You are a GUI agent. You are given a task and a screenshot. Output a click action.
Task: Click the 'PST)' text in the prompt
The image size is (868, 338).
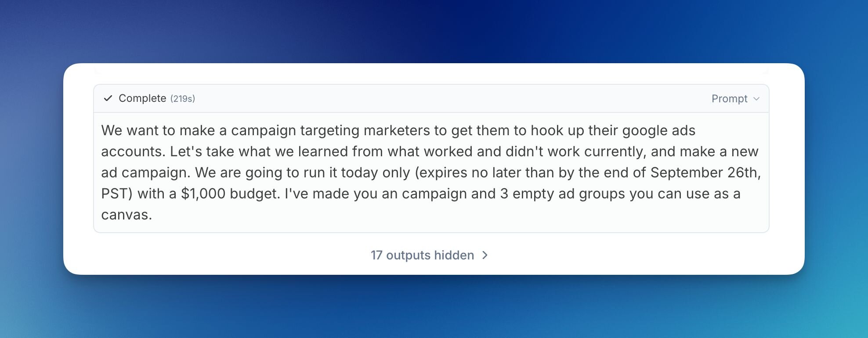117,194
